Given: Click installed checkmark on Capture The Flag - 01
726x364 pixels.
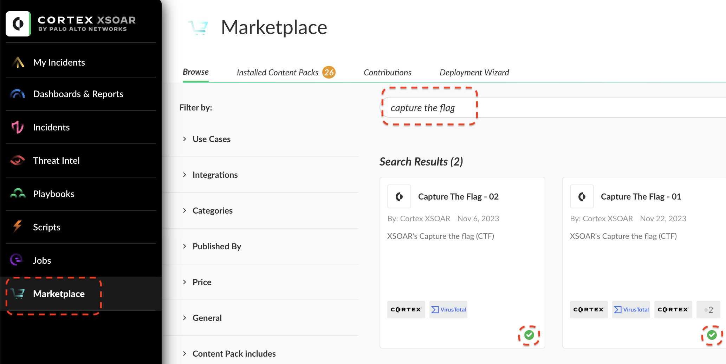Looking at the screenshot, I should point(712,335).
